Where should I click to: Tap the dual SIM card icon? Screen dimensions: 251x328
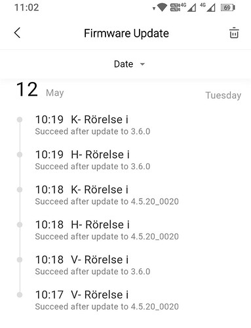point(175,7)
